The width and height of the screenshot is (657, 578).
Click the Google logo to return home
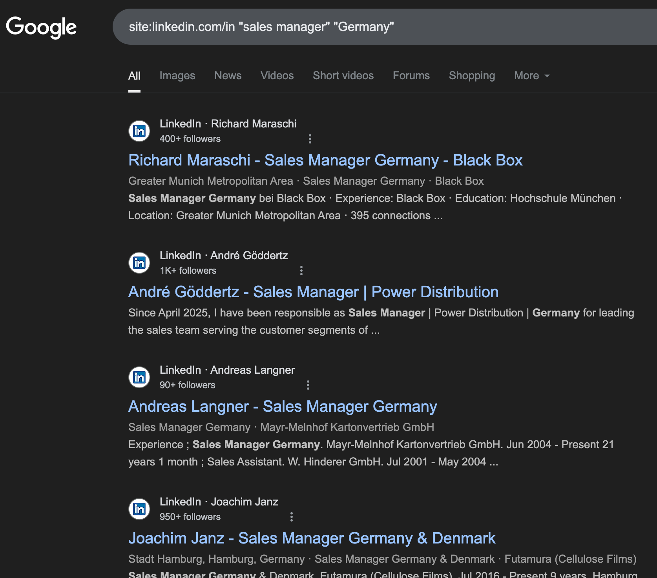tap(42, 26)
